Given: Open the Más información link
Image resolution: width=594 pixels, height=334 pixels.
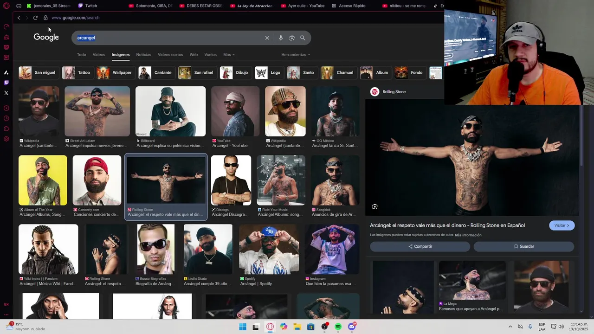Looking at the screenshot, I should click(468, 235).
